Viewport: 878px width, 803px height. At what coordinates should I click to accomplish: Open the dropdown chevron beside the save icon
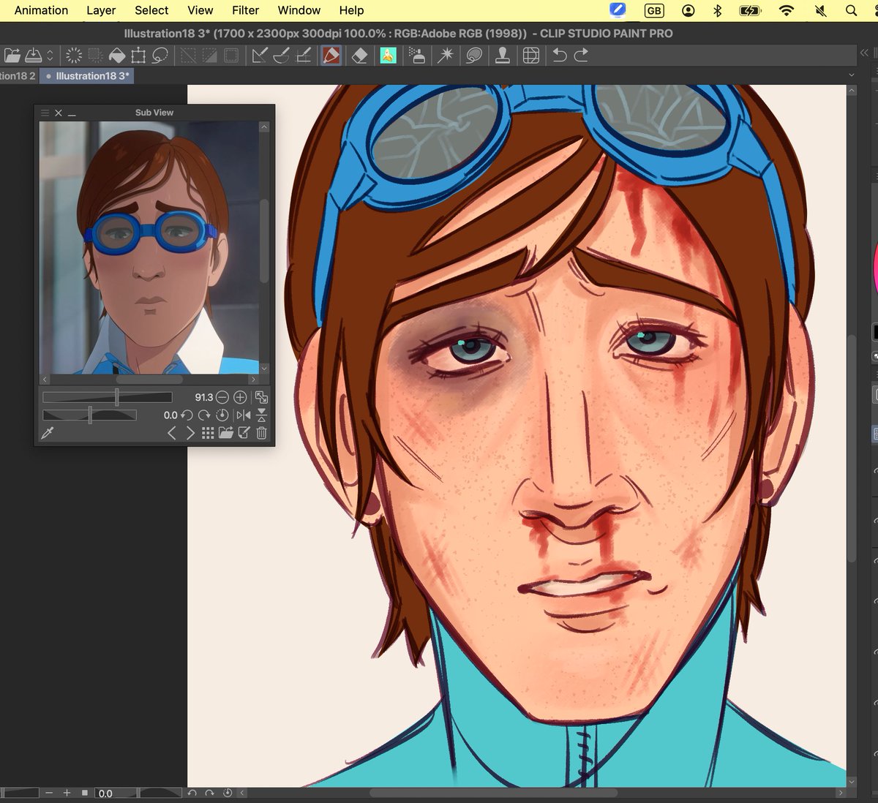[x=50, y=55]
